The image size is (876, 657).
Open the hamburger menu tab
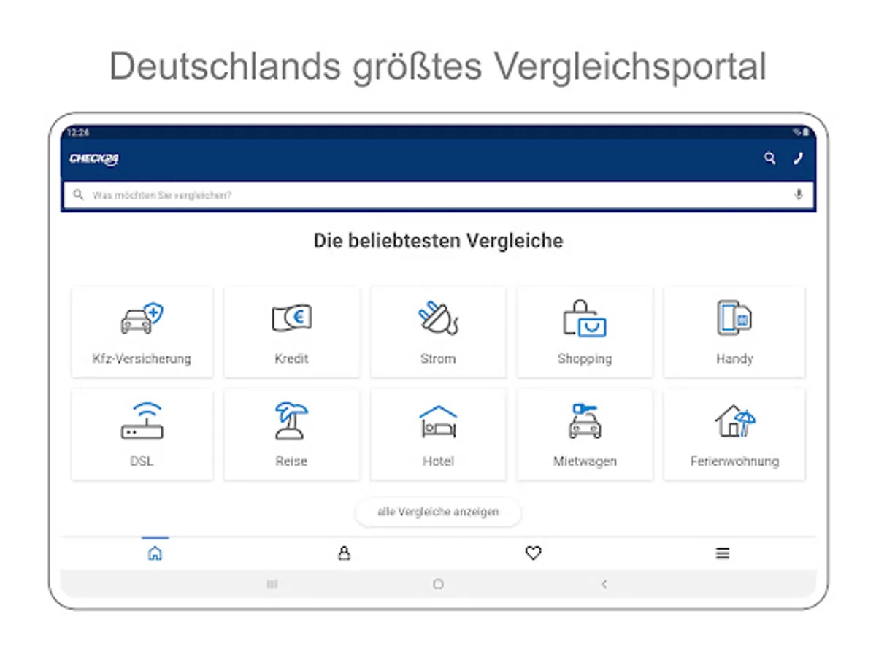[723, 553]
